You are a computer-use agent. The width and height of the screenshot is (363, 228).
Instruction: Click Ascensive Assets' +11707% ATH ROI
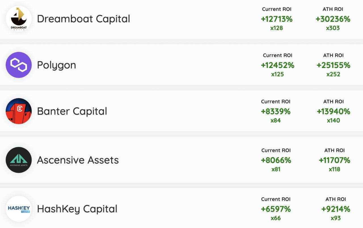click(334, 161)
